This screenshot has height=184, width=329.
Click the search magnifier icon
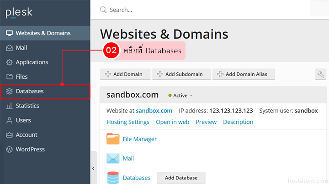[103, 10]
